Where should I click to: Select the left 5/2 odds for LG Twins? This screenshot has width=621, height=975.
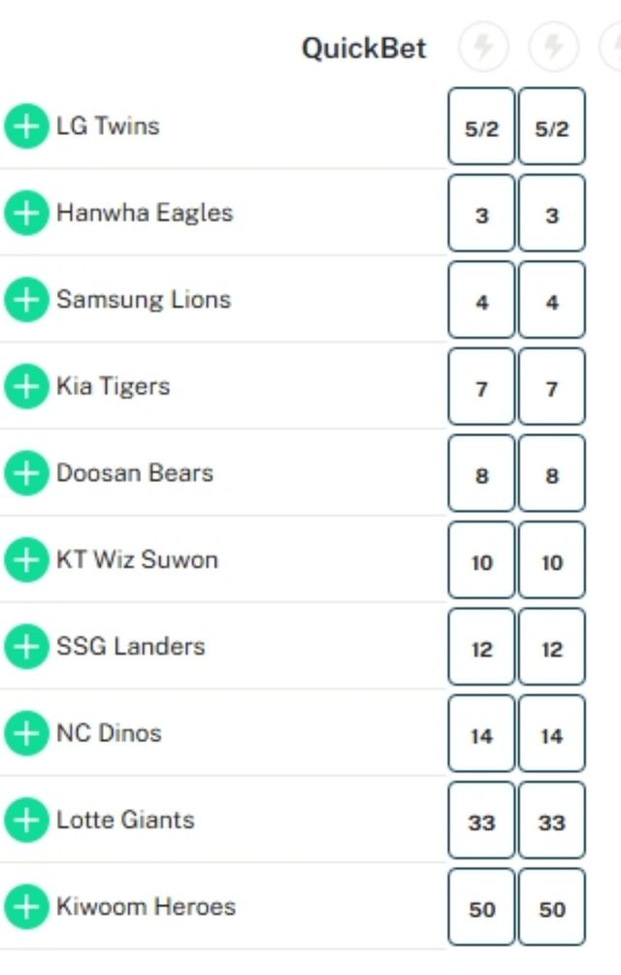click(x=481, y=127)
